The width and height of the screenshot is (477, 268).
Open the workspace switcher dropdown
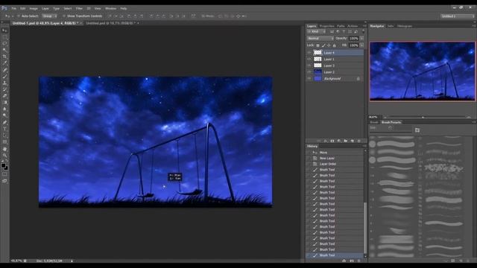tap(458, 16)
